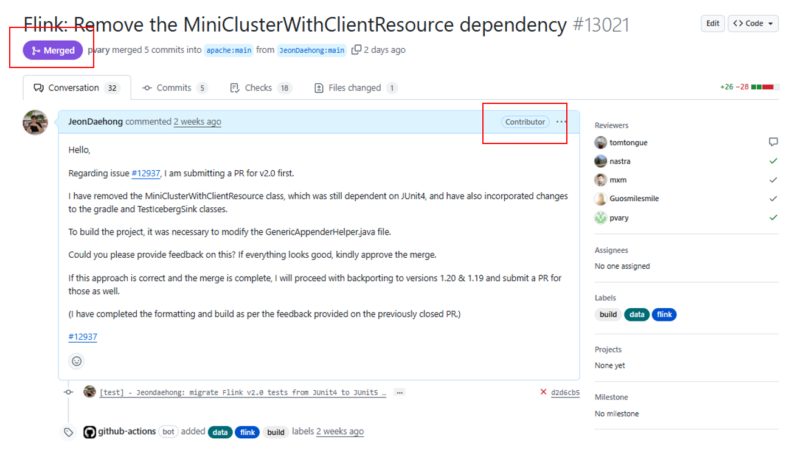Click reviewer mxm
The height and width of the screenshot is (451, 801).
click(618, 180)
